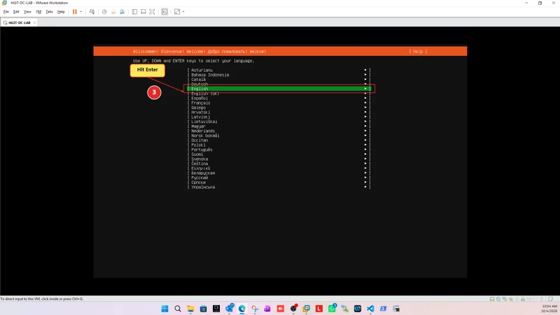Take a snapshot of this virtual machine
This screenshot has height=315, width=560.
coord(104,12)
